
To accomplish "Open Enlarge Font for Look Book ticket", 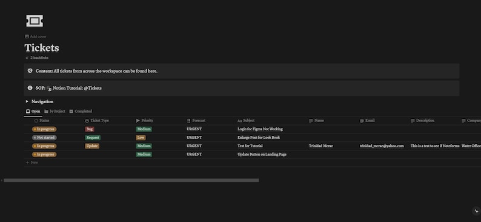I will click(259, 138).
